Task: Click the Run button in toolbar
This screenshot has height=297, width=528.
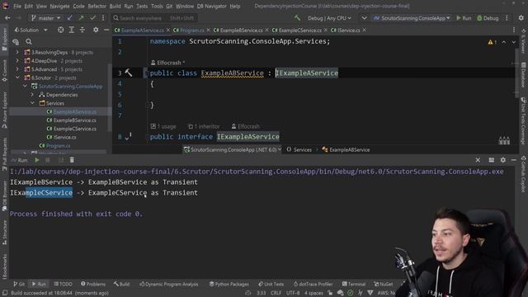Action: (464, 18)
